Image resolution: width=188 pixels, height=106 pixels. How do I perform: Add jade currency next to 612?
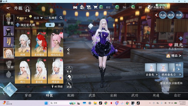click(101, 7)
